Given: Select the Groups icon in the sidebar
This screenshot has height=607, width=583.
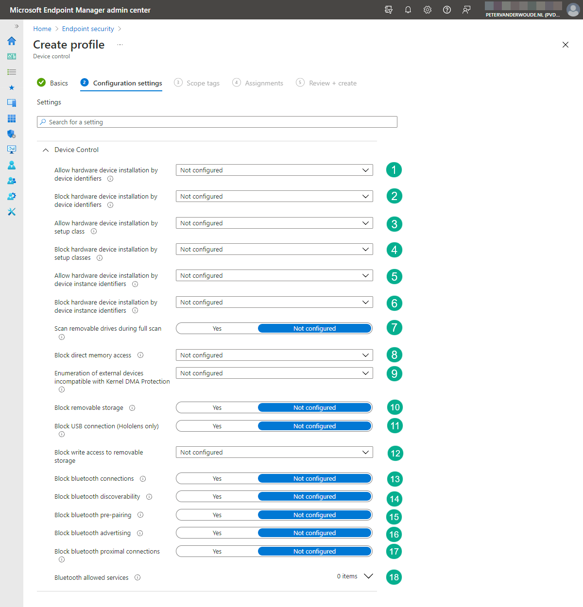Looking at the screenshot, I should point(12,180).
